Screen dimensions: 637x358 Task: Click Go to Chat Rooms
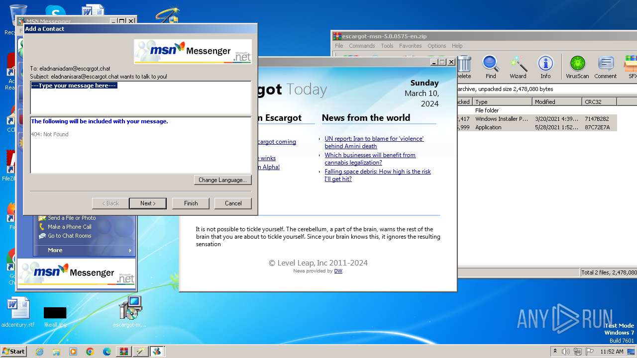(69, 236)
